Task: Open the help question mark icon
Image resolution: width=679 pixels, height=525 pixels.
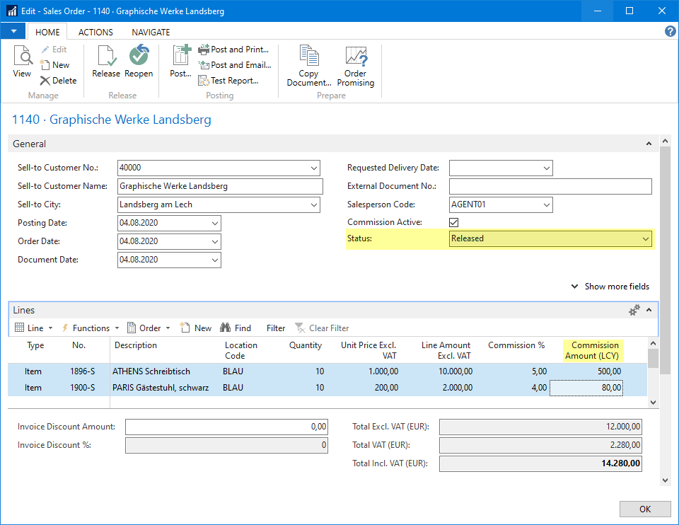Action: (x=670, y=32)
